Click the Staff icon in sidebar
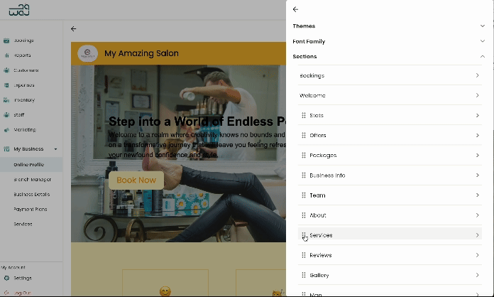This screenshot has width=494, height=297. 6,115
